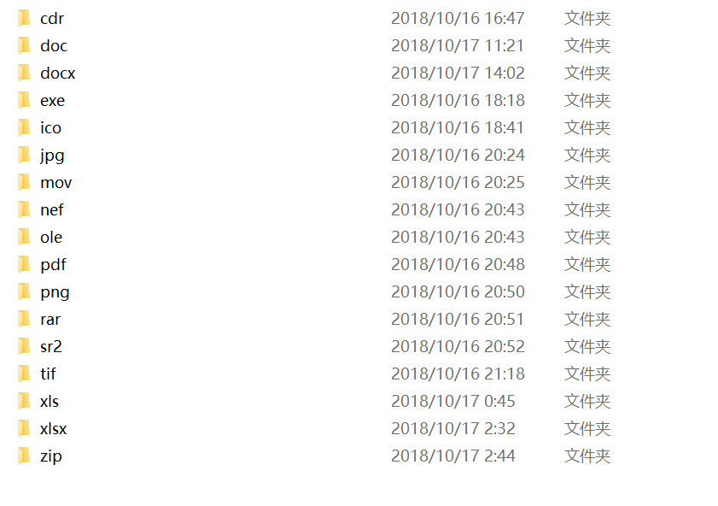Click the pdf folder name
Screen dimensions: 718x506
tap(53, 264)
